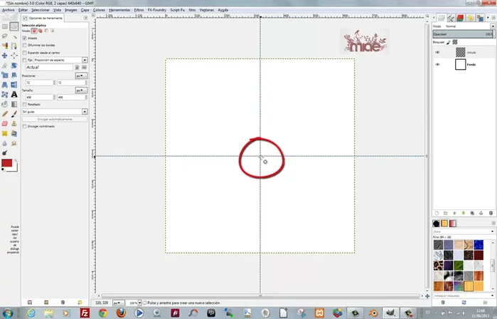This screenshot has height=319, width=497.
Task: Launch Google Chrome from taskbar
Action: pos(103,312)
